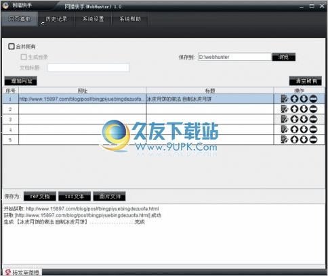This screenshot has height=276, width=328.
Task: Enable the 合并所有 checkbox
Action: [12, 47]
